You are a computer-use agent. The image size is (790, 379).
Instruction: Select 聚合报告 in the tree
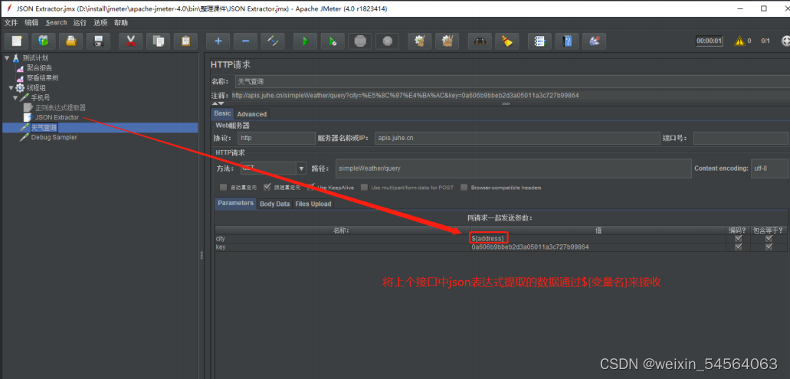coord(39,67)
